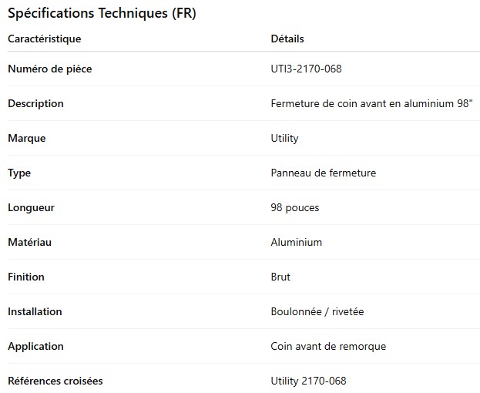Screen dimensions: 480x393
Task: Click the Boulonnée / rivetée value
Action: tap(317, 311)
